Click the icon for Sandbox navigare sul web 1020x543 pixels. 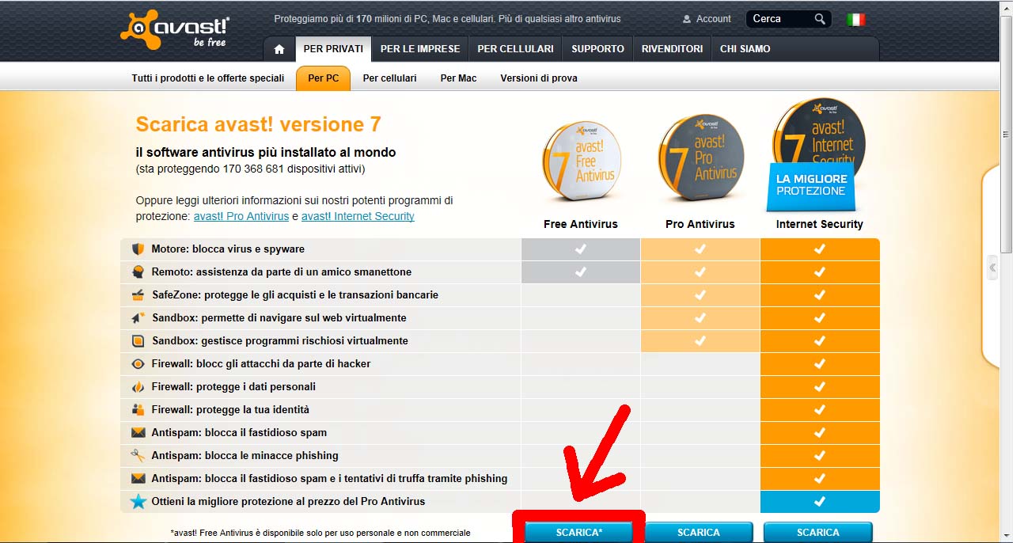(138, 318)
